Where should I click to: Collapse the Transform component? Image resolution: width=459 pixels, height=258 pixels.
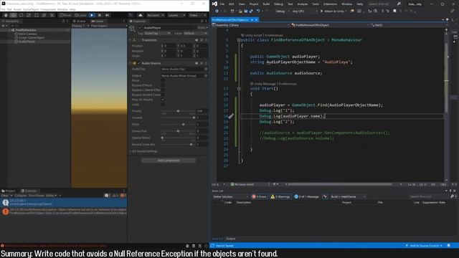(130, 40)
